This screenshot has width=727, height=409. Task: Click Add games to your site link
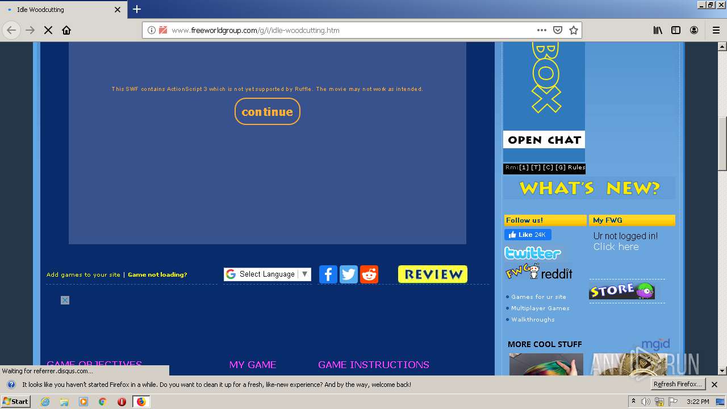pyautogui.click(x=83, y=274)
